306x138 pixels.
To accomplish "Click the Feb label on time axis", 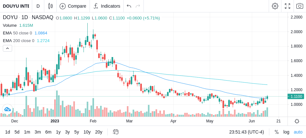I will pyautogui.click(x=93, y=121).
